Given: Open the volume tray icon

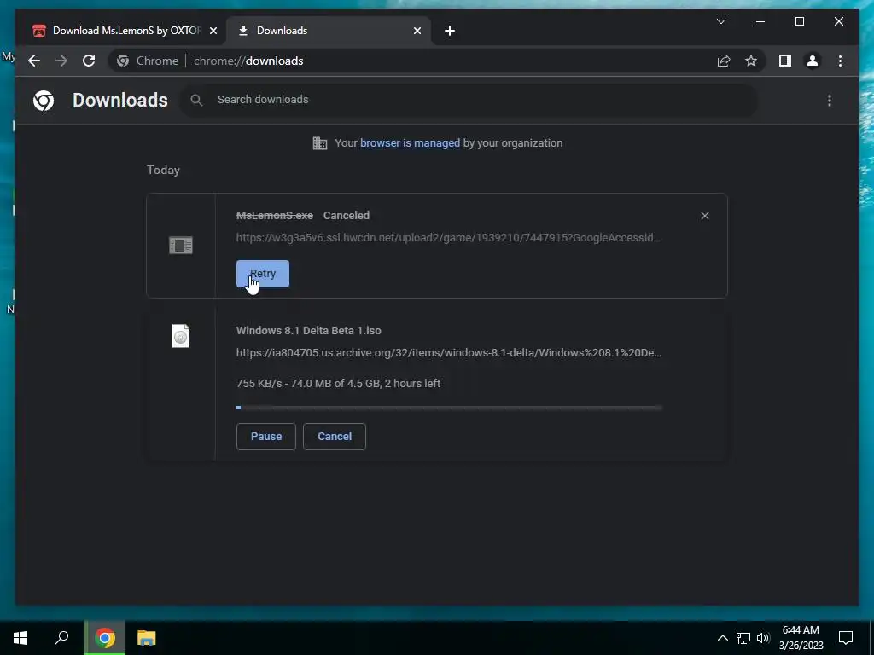Looking at the screenshot, I should [763, 638].
